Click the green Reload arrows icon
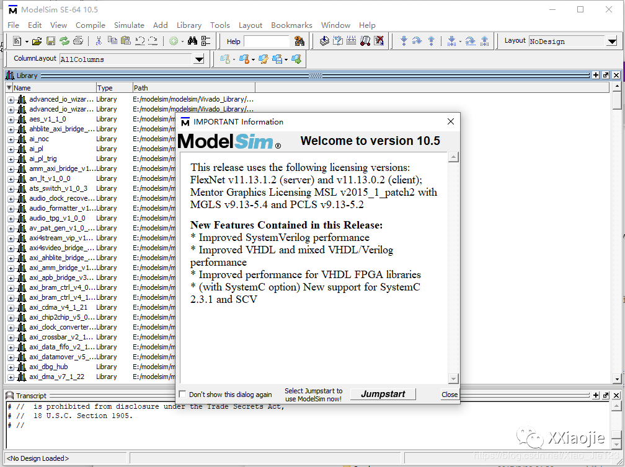The image size is (625, 467). pyautogui.click(x=64, y=41)
